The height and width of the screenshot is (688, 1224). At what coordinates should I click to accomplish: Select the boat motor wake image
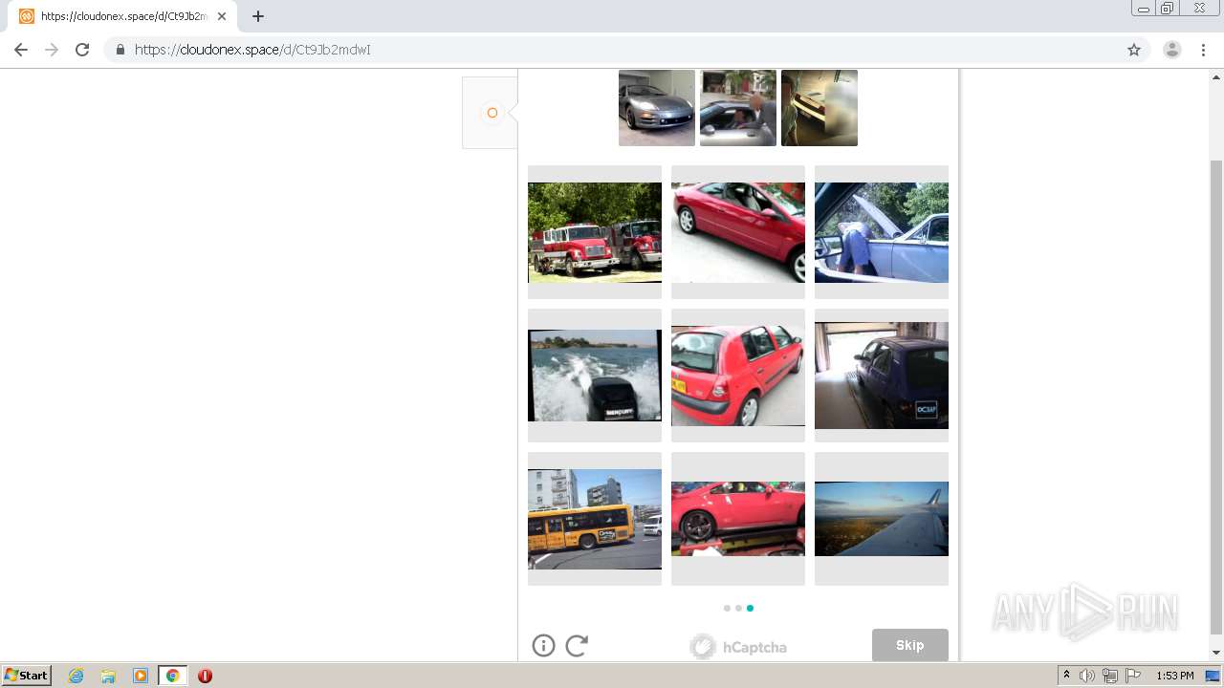595,376
